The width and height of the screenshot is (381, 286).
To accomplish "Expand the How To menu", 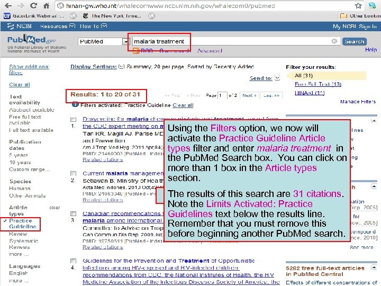I will (93, 26).
